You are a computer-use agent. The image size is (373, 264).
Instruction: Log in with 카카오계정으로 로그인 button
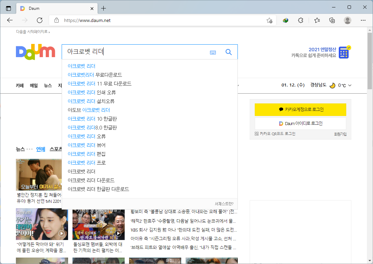[x=301, y=110]
